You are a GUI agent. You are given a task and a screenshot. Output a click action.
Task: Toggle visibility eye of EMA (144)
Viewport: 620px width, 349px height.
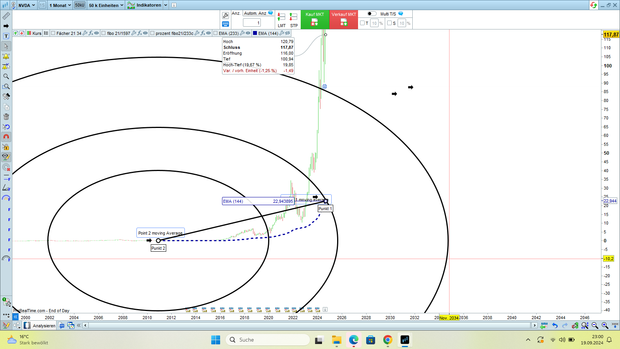288,33
